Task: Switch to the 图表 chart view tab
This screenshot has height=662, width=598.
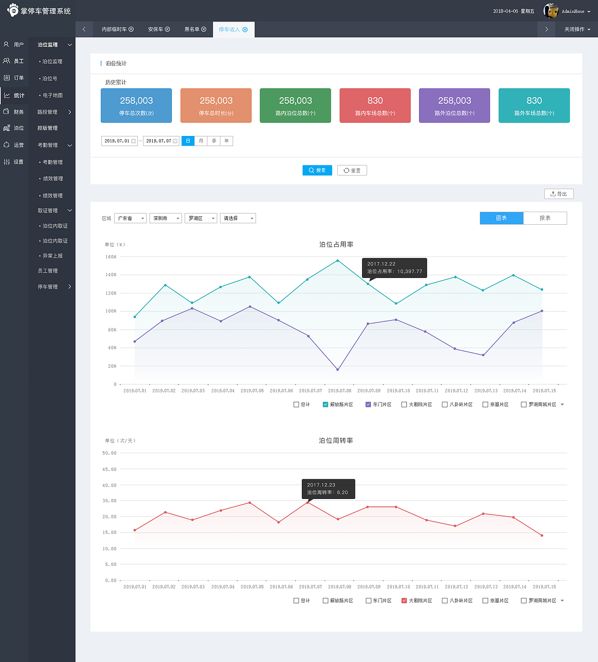Action: pyautogui.click(x=501, y=218)
